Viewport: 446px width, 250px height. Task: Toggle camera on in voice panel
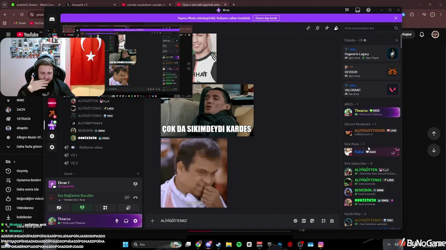[59, 208]
